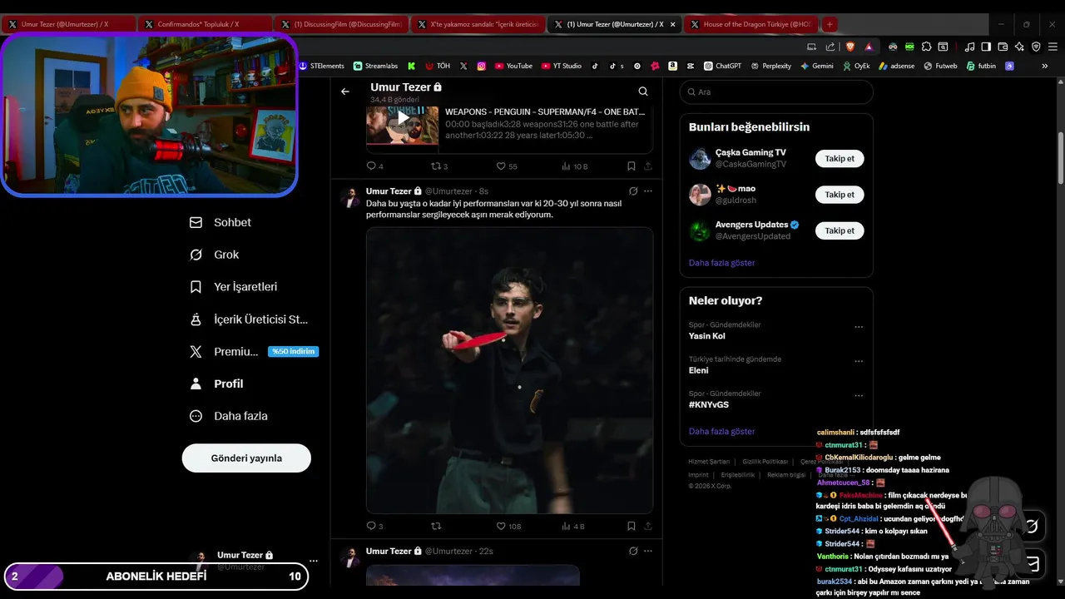This screenshot has width=1065, height=599.
Task: Open the Yasin Kol trending topic
Action: (x=707, y=336)
